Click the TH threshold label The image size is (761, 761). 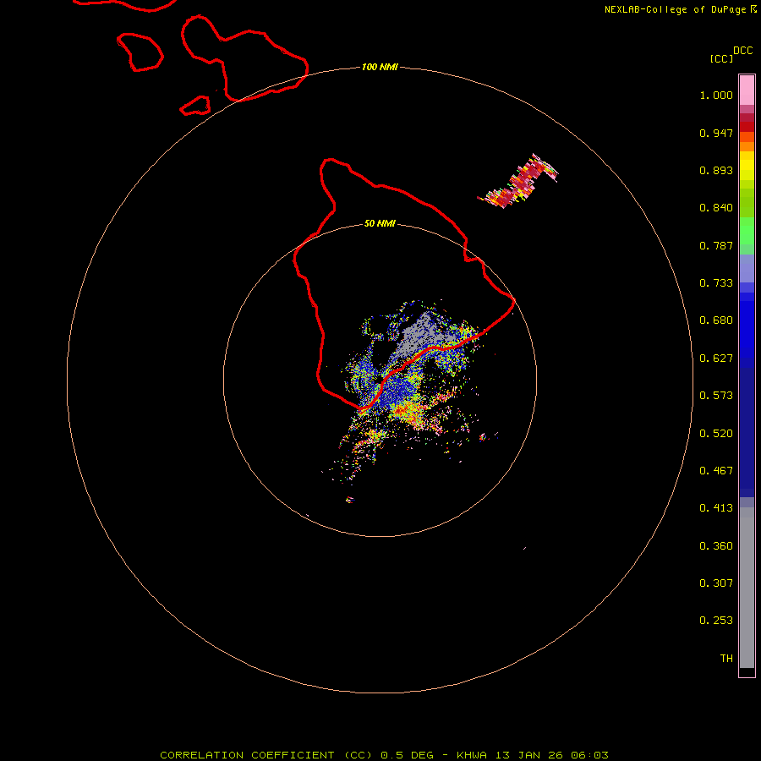click(726, 659)
